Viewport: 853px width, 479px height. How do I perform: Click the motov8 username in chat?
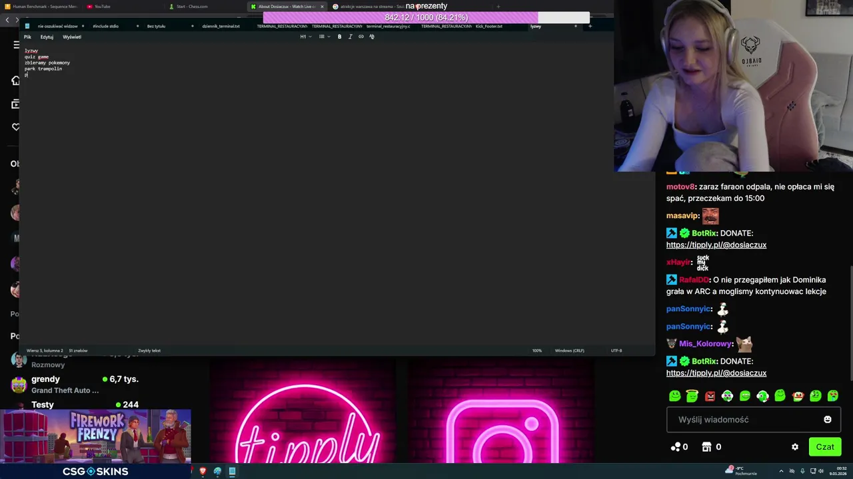click(680, 187)
